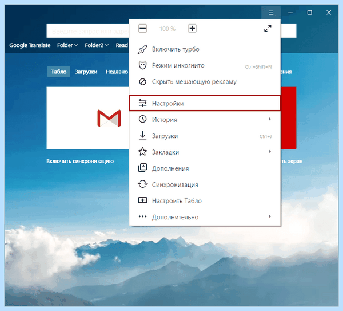Click the star icon for Закладки

(142, 152)
